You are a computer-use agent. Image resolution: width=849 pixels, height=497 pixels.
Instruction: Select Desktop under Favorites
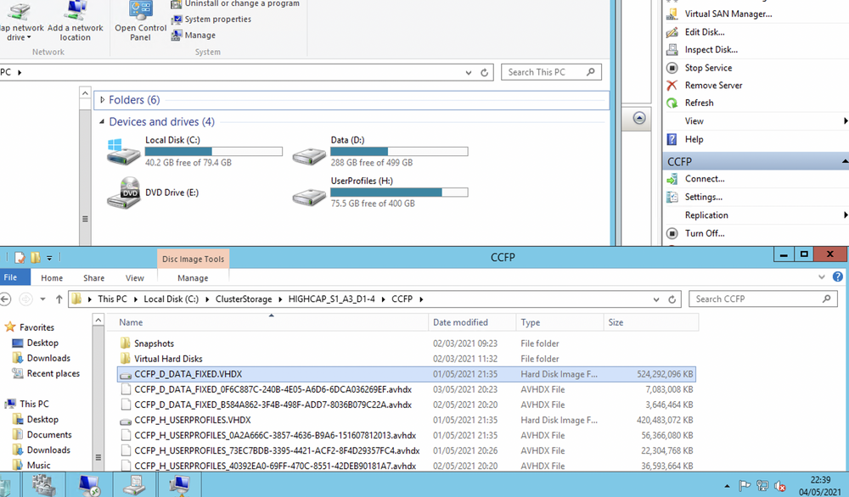42,343
